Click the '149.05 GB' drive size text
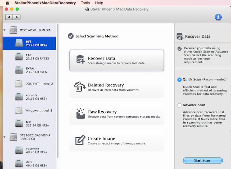The image size is (231, 169). [28, 139]
